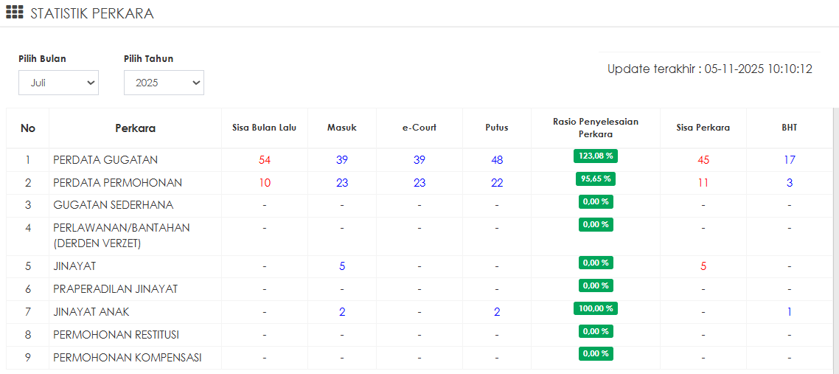Image resolution: width=839 pixels, height=374 pixels.
Task: Click the table's vertical scrollbar
Action: (835, 236)
